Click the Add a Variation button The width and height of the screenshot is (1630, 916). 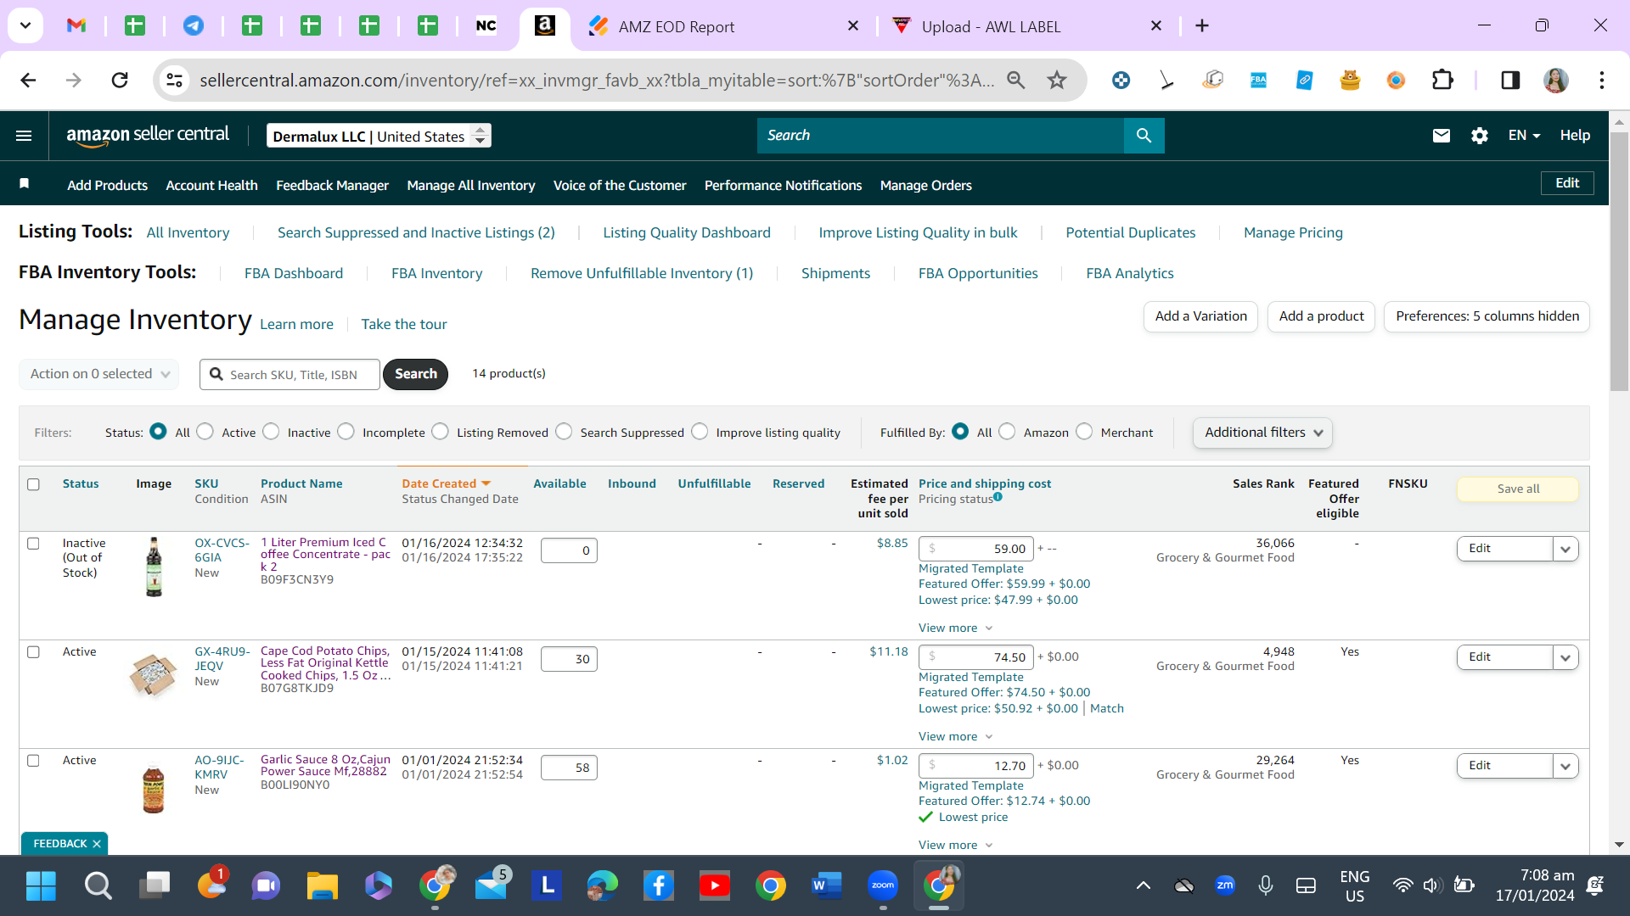(x=1200, y=316)
